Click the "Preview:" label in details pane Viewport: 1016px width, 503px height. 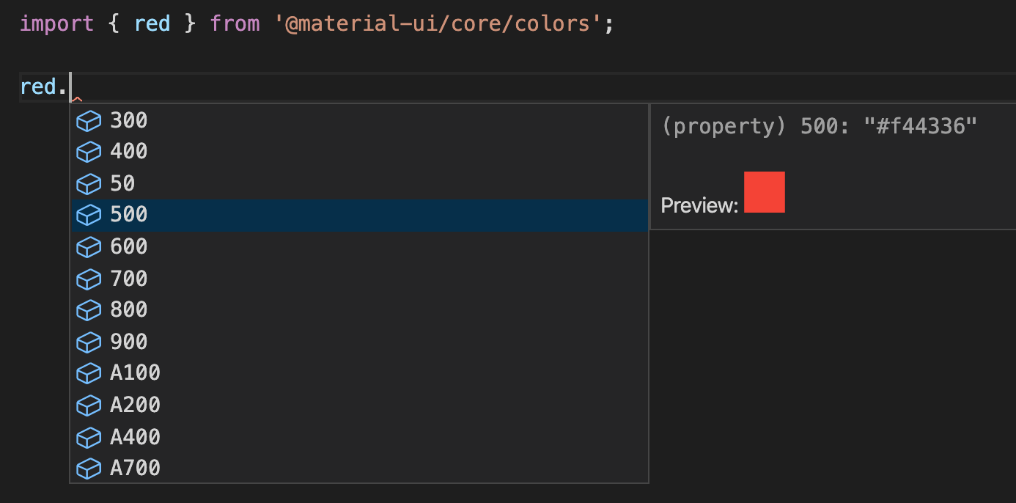tap(699, 206)
